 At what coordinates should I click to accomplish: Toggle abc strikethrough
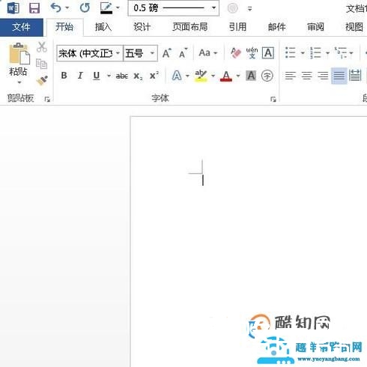point(122,76)
